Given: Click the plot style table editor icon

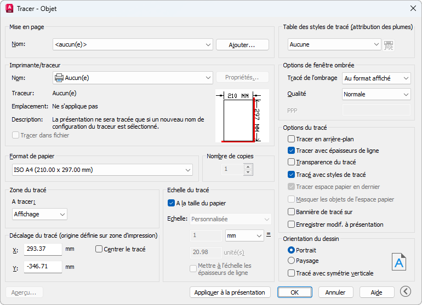Looking at the screenshot, I should click(x=389, y=45).
